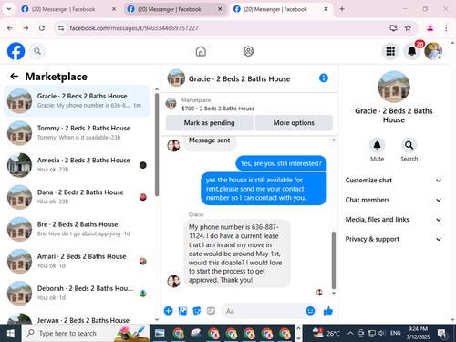Open the Windows Start button
This screenshot has width=456, height=342.
(11, 333)
